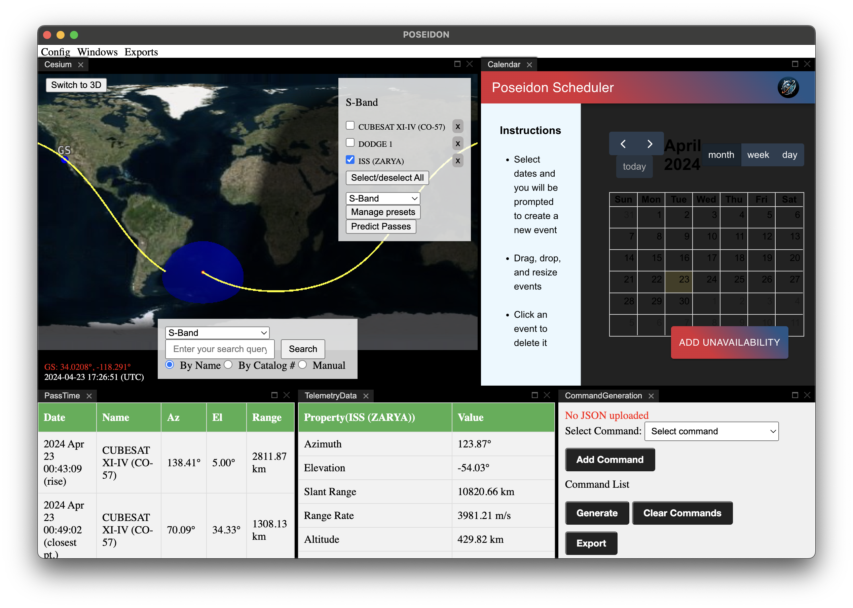853x608 pixels.
Task: Maximize the TelemetryData panel
Action: tap(535, 395)
